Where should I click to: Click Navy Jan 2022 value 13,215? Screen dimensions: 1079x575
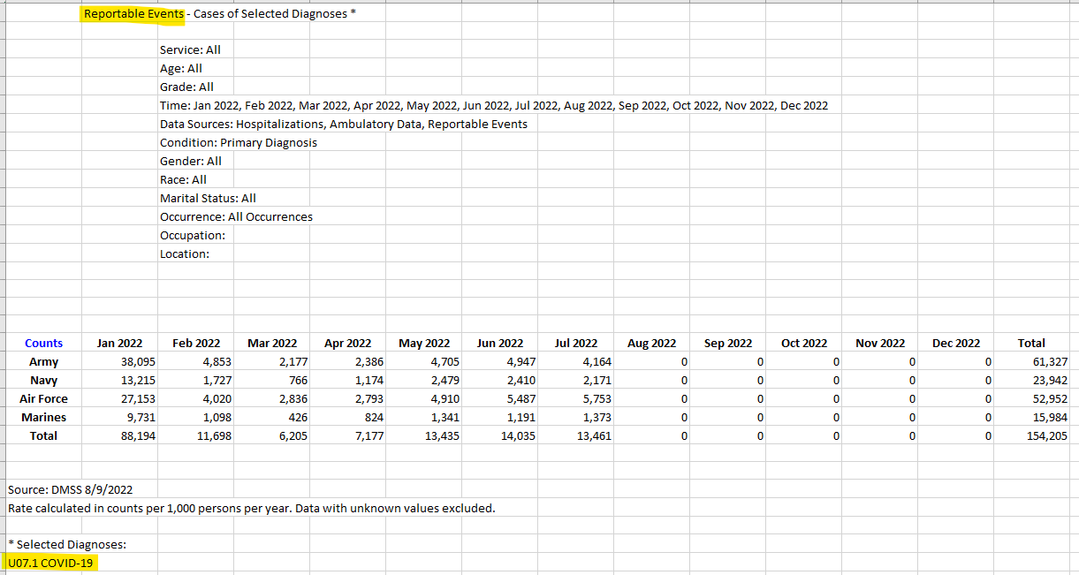coord(139,380)
